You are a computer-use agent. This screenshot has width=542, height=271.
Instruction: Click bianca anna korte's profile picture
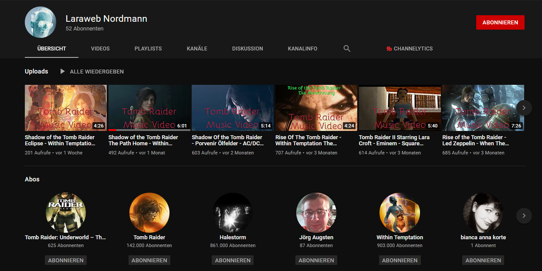point(483,213)
